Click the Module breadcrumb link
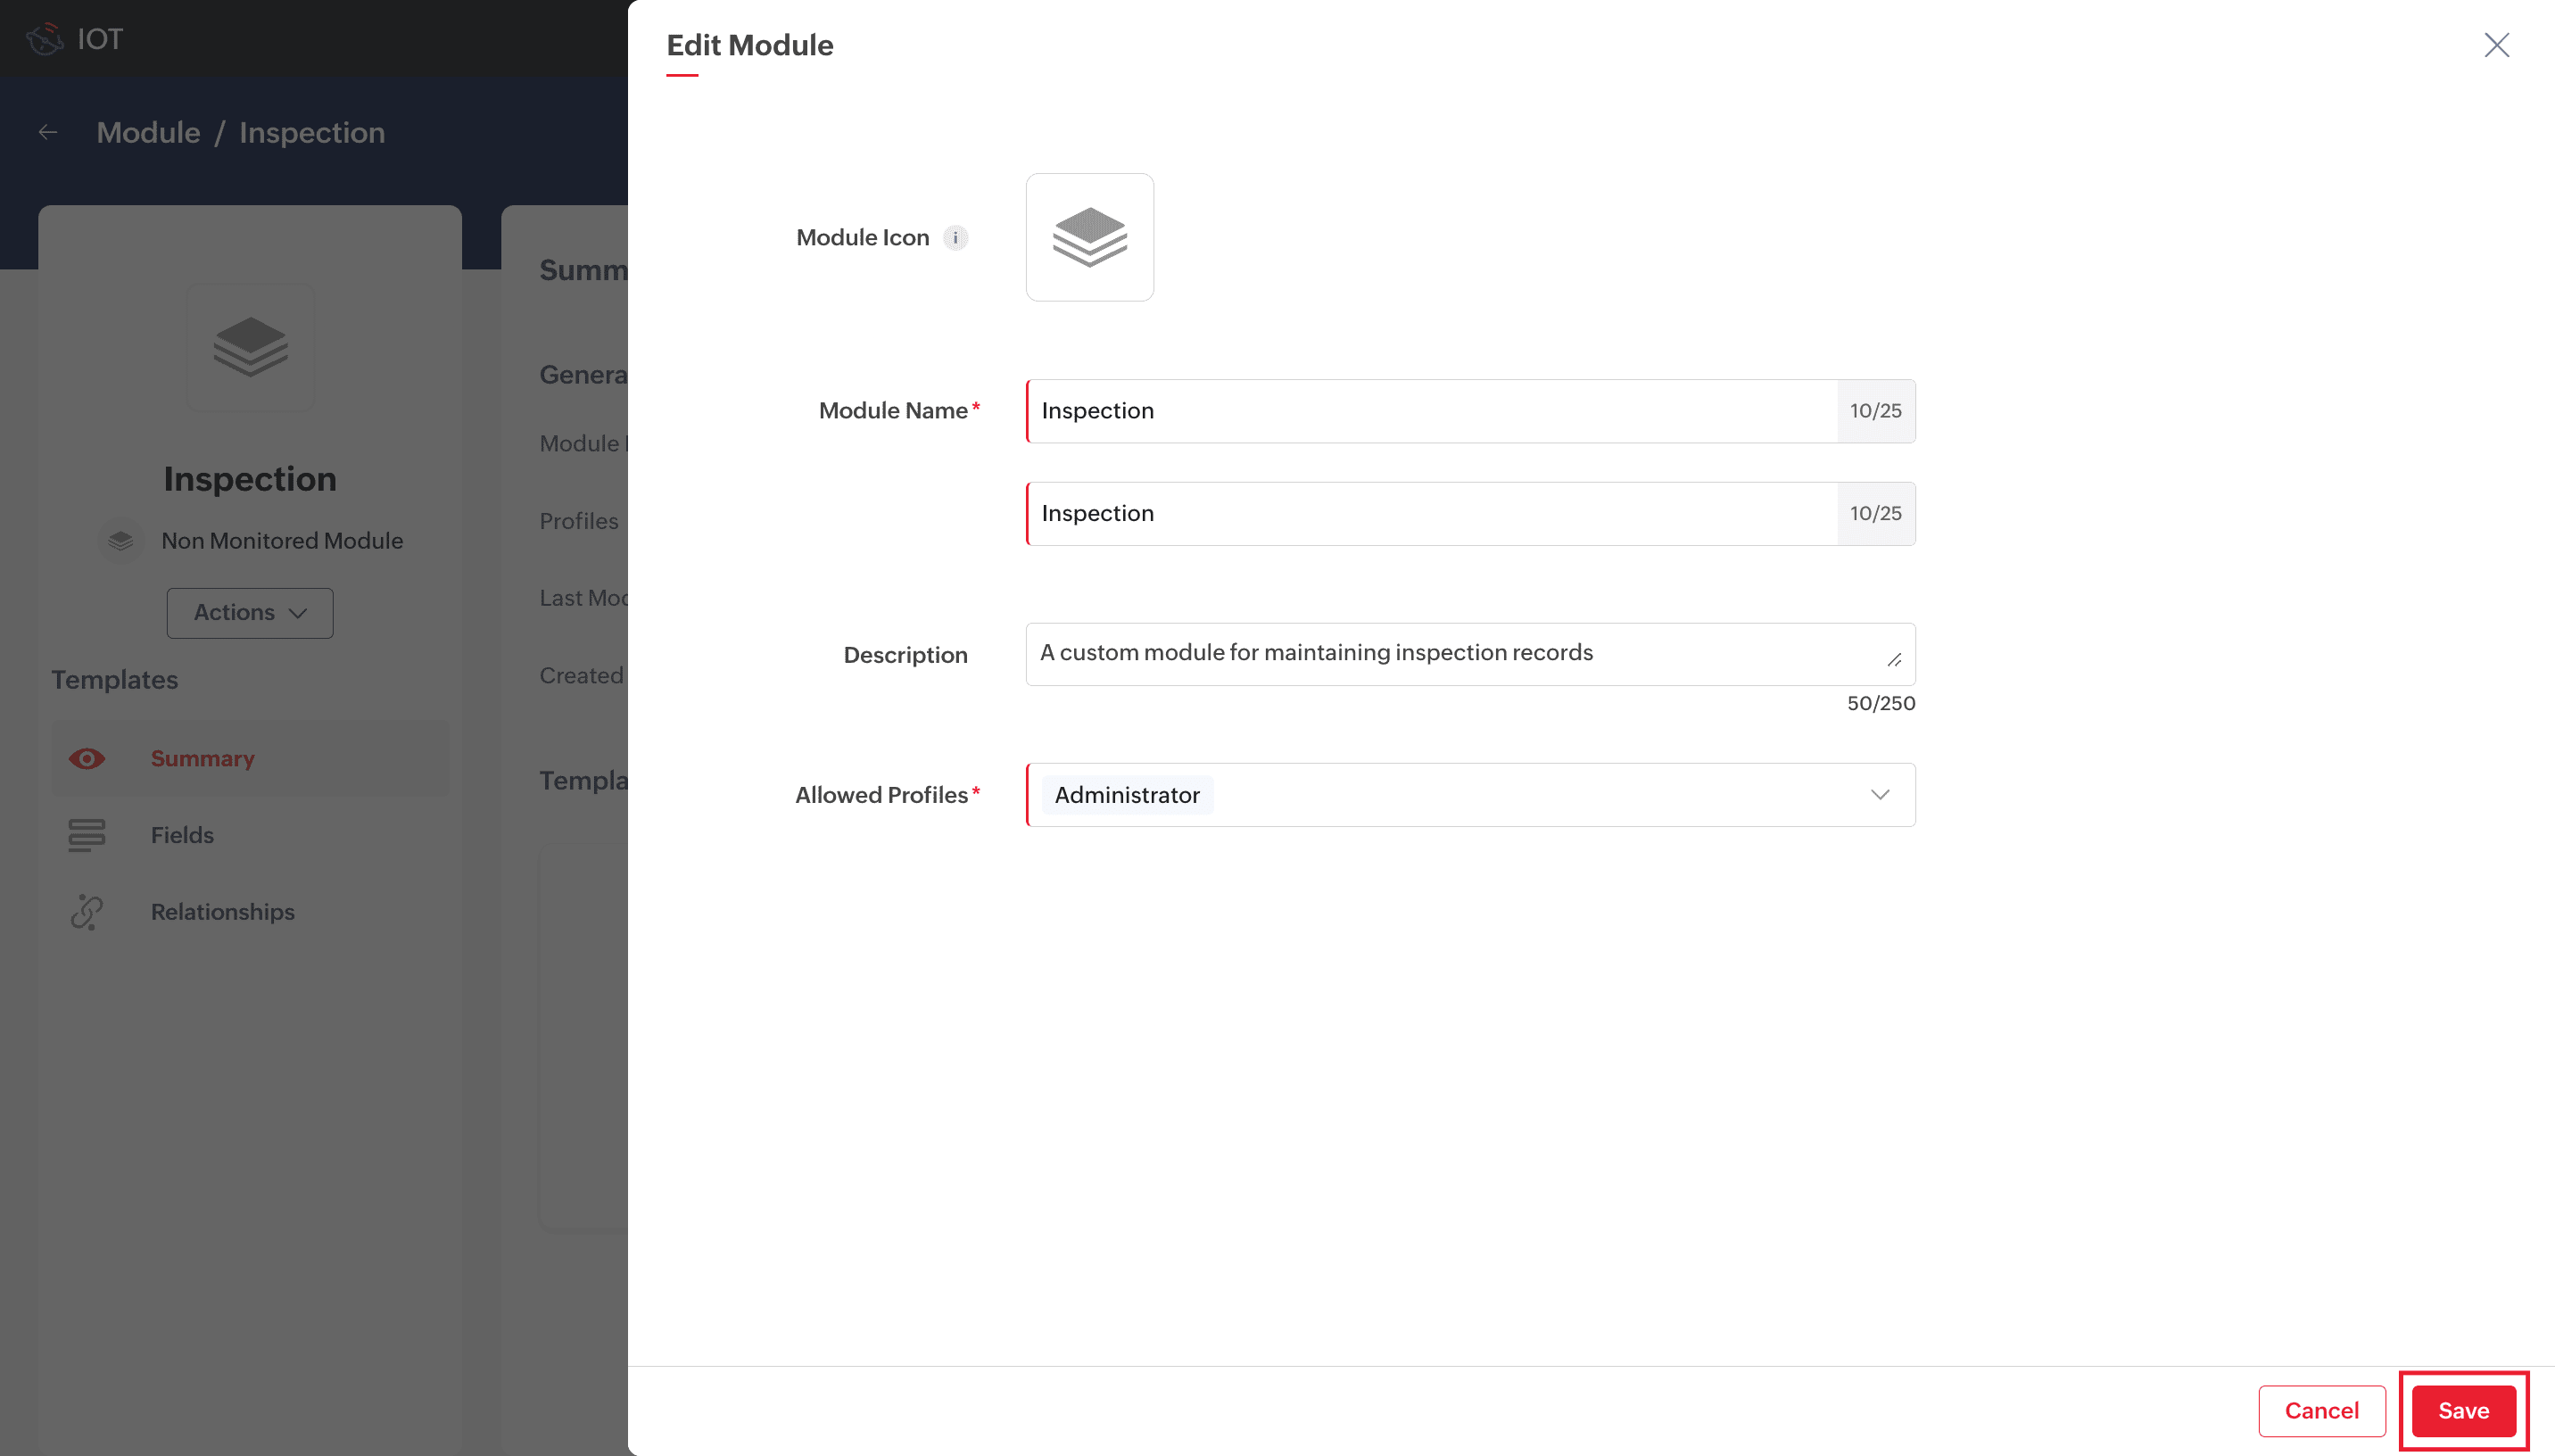This screenshot has height=1456, width=2555. [148, 132]
